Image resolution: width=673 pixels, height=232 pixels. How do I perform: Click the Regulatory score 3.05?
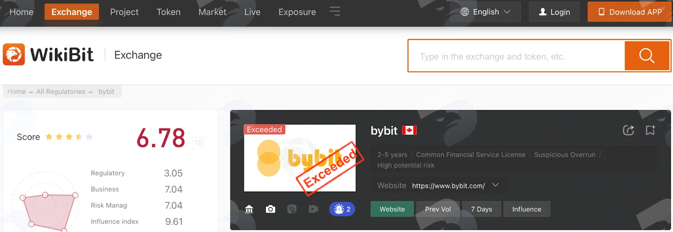click(x=173, y=173)
